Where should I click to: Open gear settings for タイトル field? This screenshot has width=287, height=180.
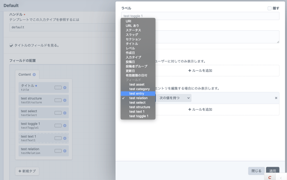point(65,88)
